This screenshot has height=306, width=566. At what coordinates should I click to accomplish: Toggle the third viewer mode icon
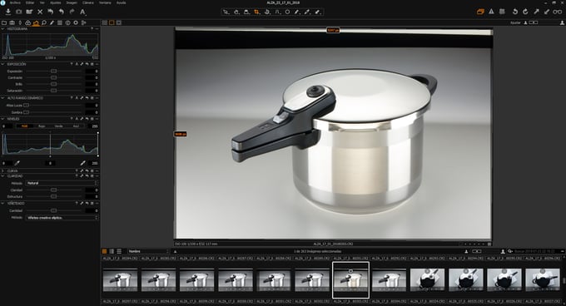tap(119, 22)
